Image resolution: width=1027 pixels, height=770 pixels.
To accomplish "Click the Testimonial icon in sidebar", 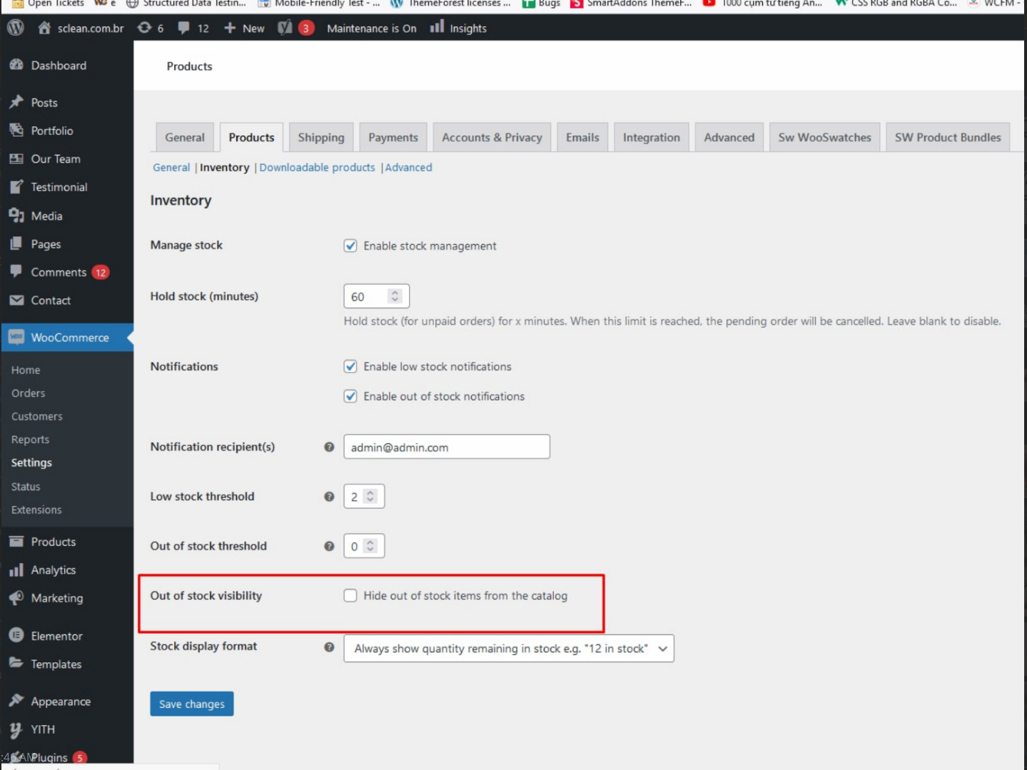I will click(16, 187).
